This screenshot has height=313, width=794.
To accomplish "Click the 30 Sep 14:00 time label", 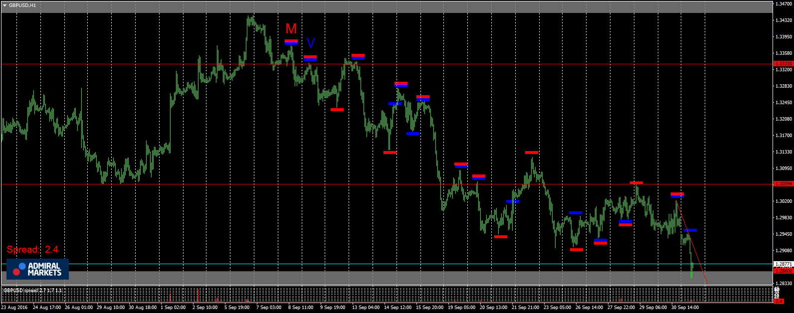I will tap(685, 308).
